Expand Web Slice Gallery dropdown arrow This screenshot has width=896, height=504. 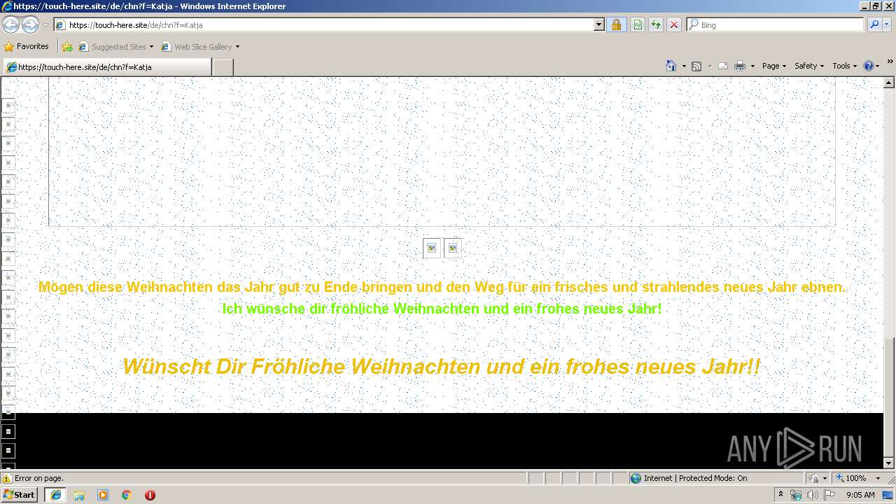coord(237,47)
